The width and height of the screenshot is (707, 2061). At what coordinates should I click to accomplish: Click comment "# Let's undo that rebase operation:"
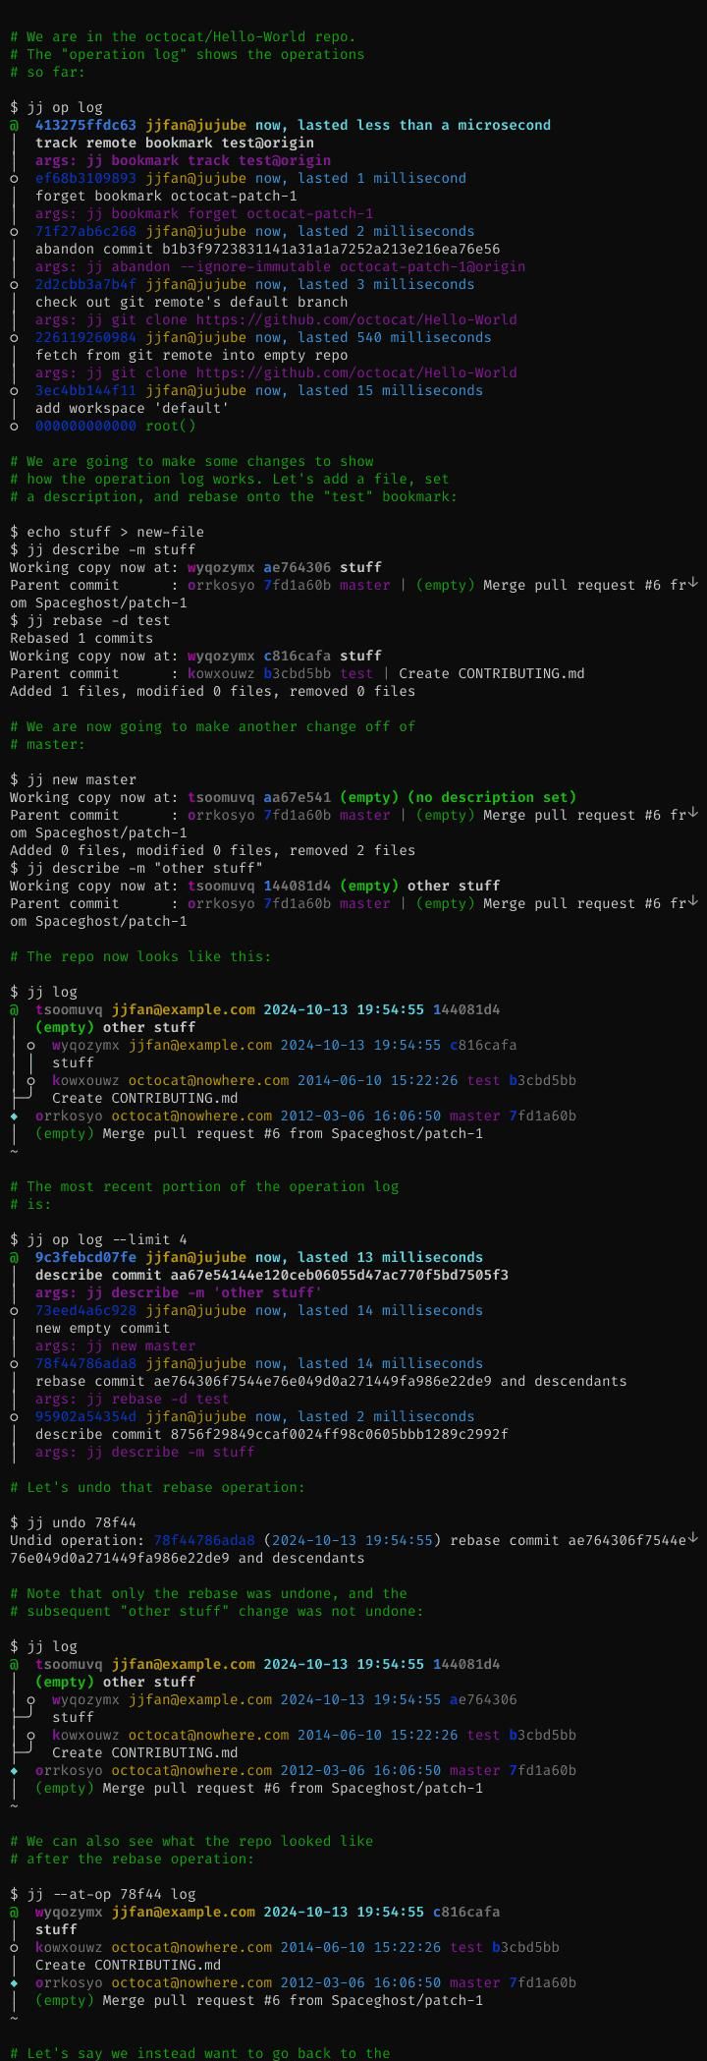pos(157,1487)
